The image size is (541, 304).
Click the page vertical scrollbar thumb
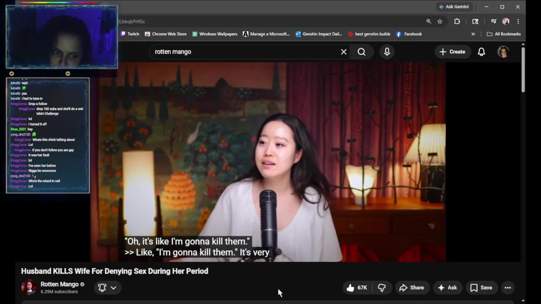click(x=523, y=70)
